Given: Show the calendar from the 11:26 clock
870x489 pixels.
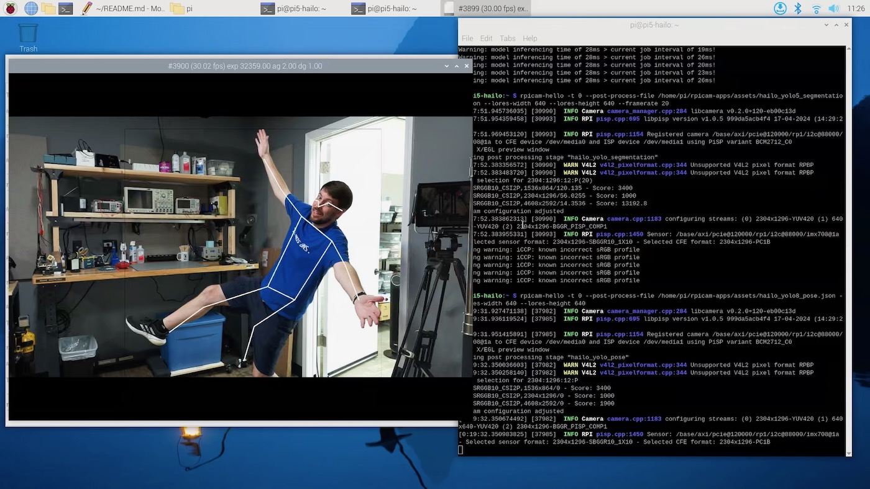Looking at the screenshot, I should tap(855, 8).
